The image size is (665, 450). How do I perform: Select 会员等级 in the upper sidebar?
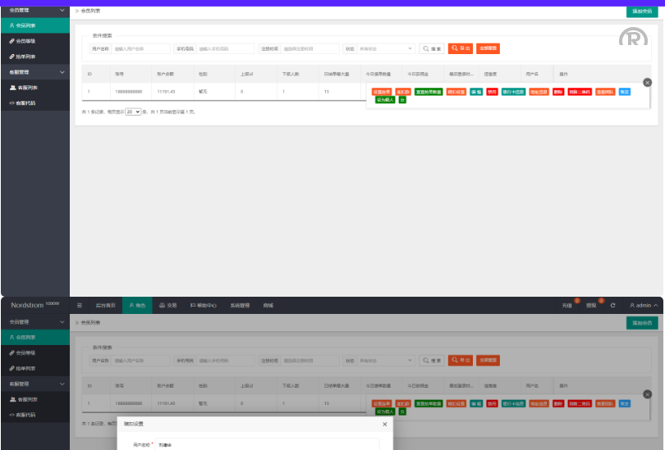pyautogui.click(x=26, y=40)
